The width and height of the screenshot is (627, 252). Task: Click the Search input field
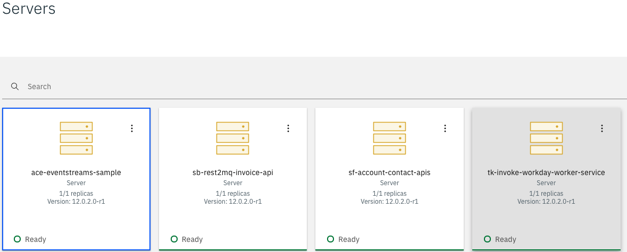pos(319,86)
